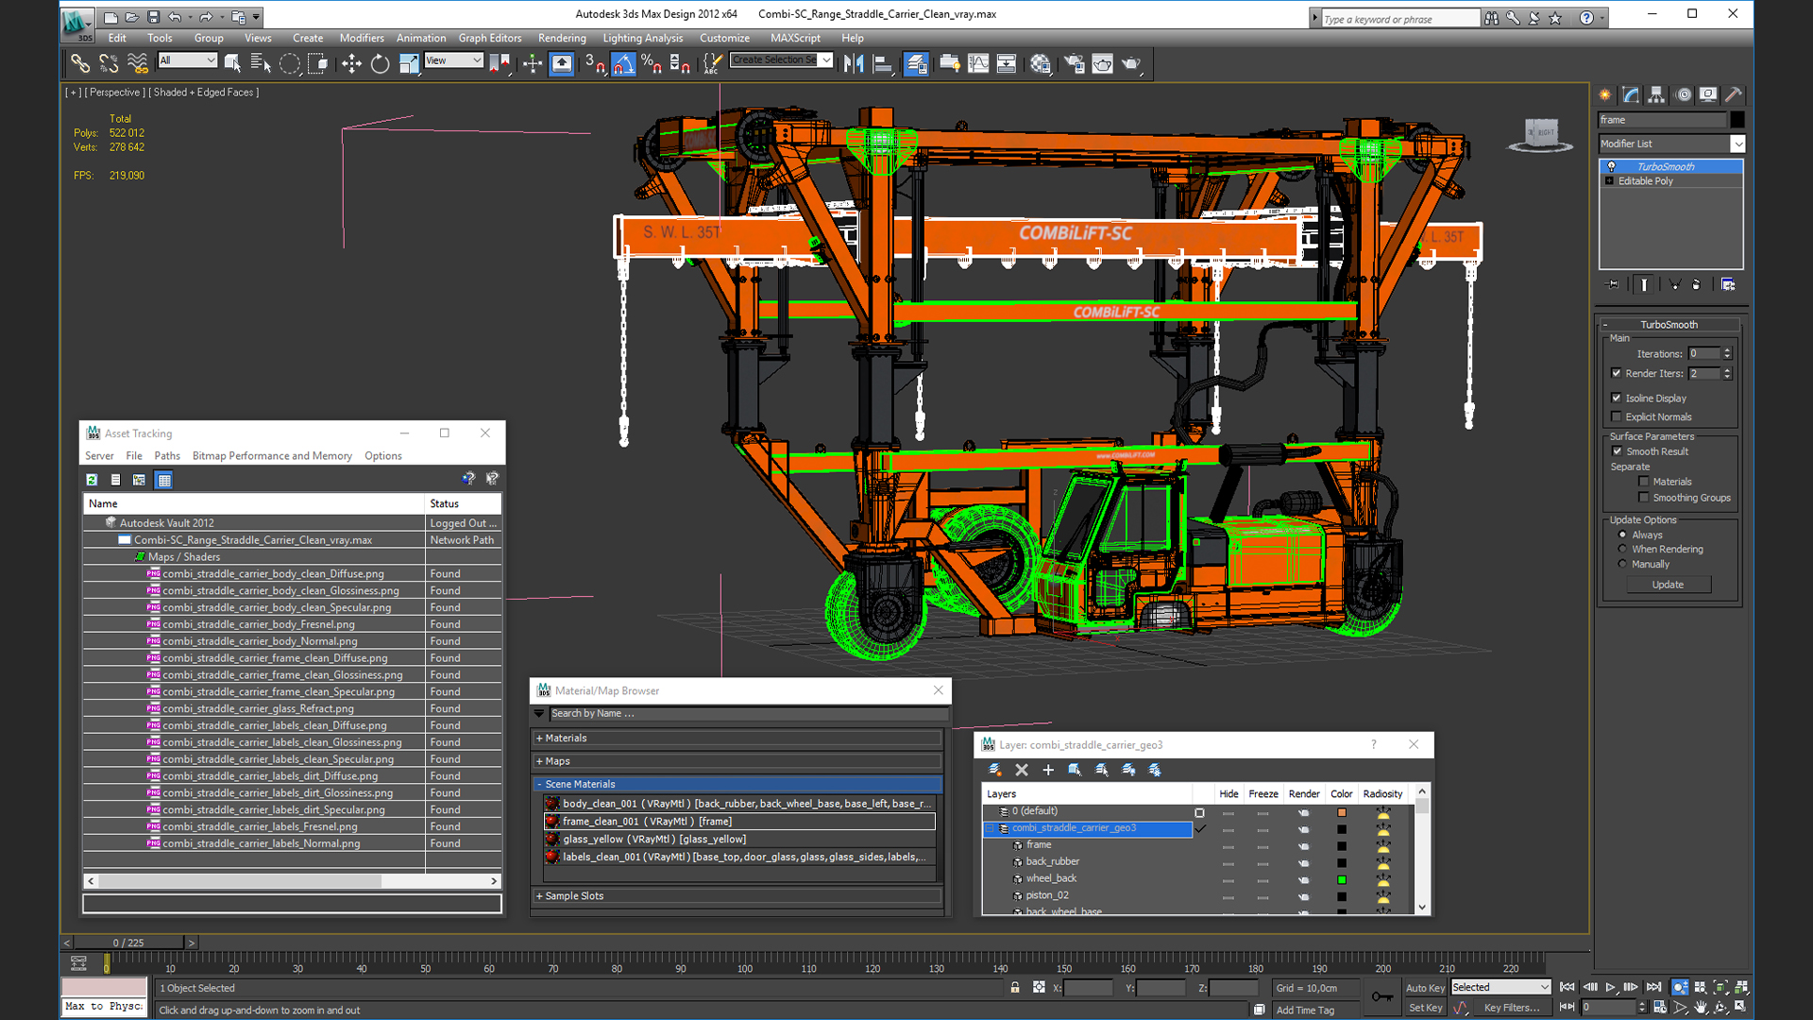The height and width of the screenshot is (1020, 1813).
Task: Activate the Select Object tool
Action: 232,63
